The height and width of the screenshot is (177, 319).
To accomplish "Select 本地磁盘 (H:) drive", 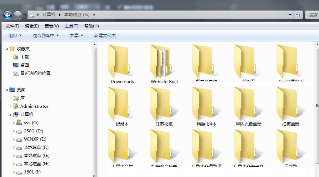I will click(37, 164).
